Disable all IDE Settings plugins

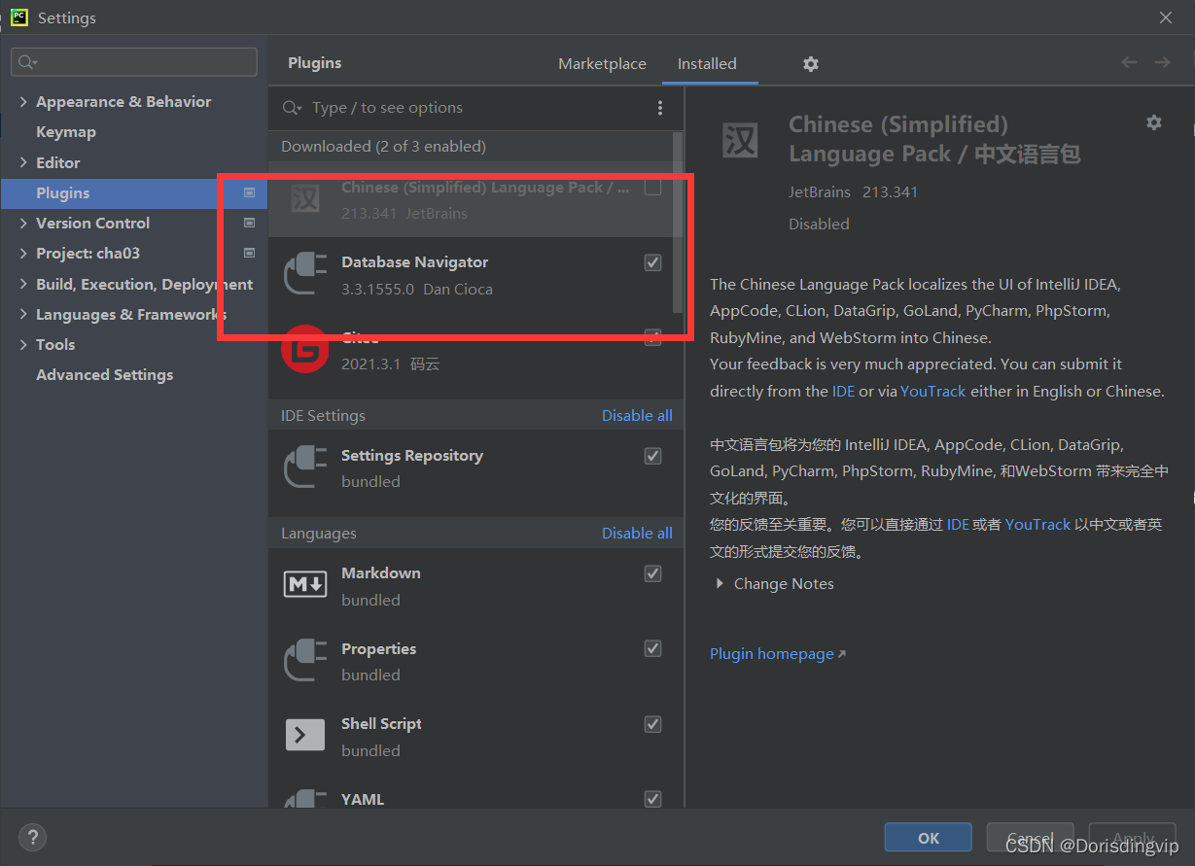click(x=637, y=416)
